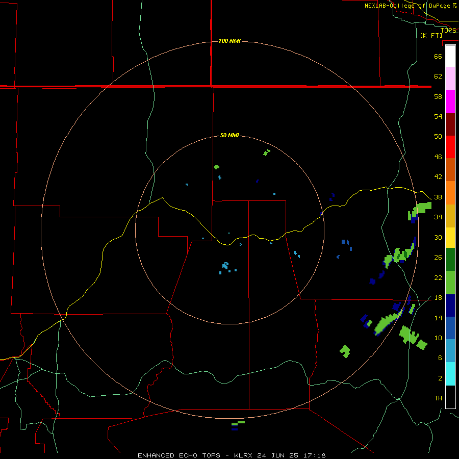
Task: Click the "50 NMI" range ring label
Action: 229,135
